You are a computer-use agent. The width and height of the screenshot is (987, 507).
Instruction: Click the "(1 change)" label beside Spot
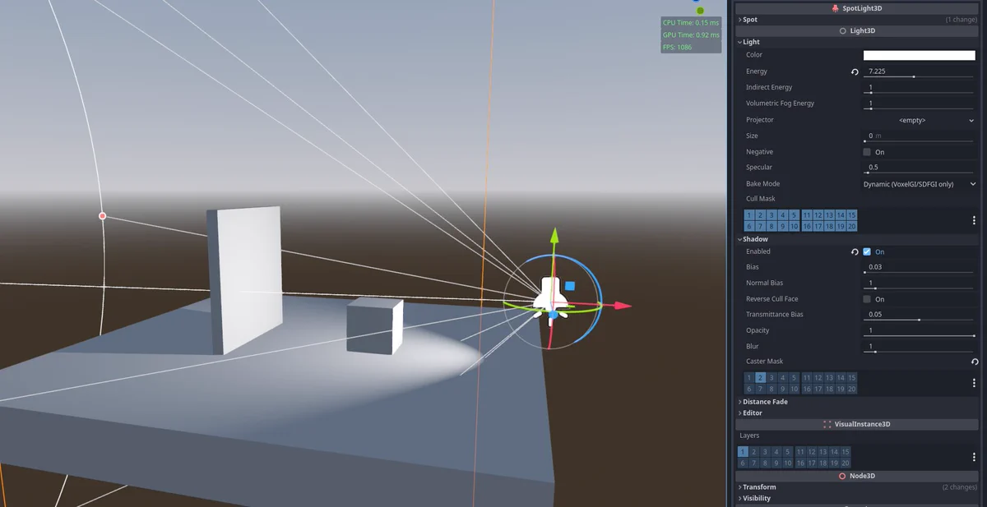point(962,19)
